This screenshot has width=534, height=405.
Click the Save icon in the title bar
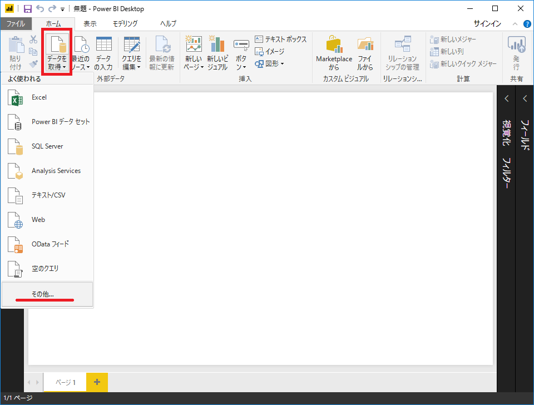click(x=28, y=9)
